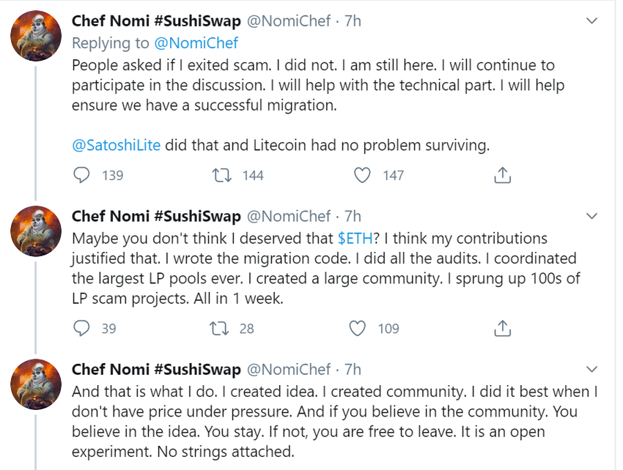Reply to the exit scam tweet
This screenshot has width=623, height=470.
pos(82,176)
